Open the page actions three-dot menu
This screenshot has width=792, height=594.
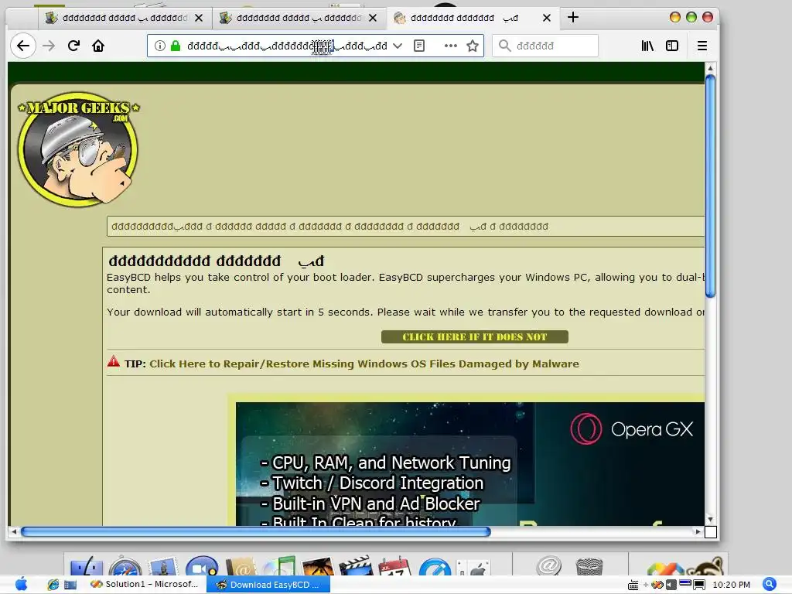click(451, 46)
